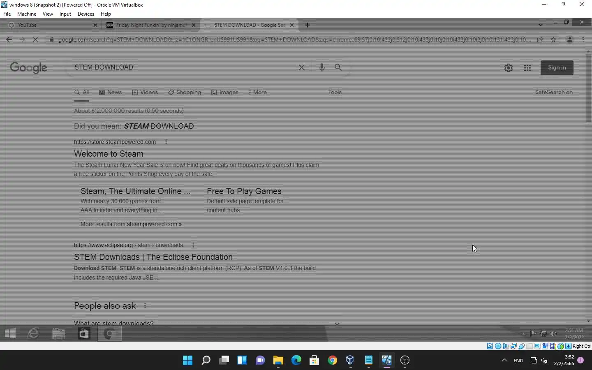This screenshot has height=370, width=592.
Task: Click guest volume speaker tray icon
Action: click(x=553, y=334)
